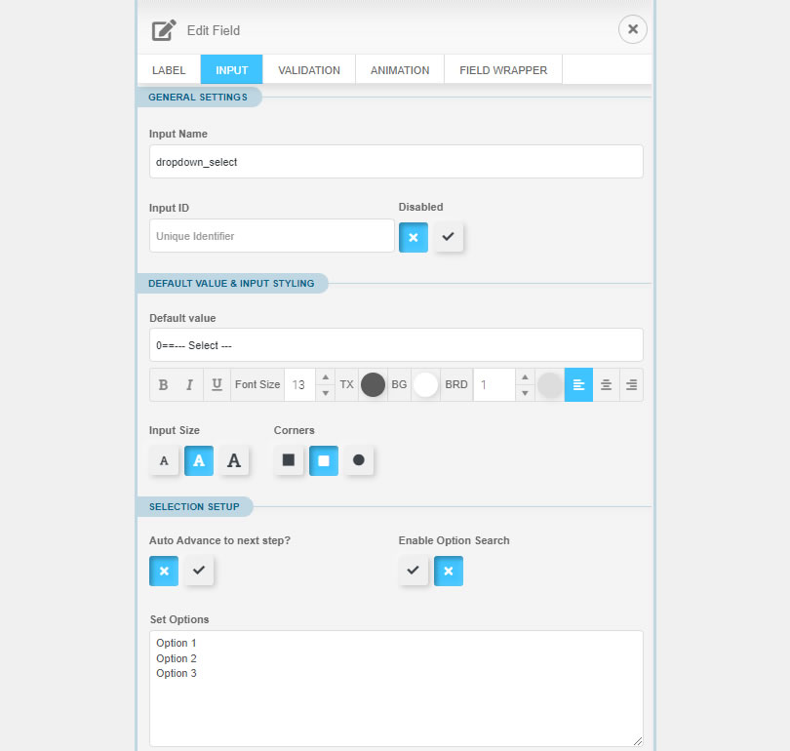
Task: Click the Input ID field
Action: (x=271, y=236)
